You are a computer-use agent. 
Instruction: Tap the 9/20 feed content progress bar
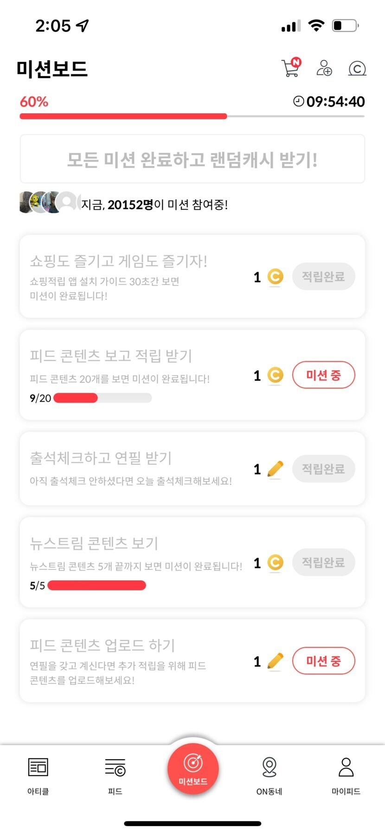103,398
